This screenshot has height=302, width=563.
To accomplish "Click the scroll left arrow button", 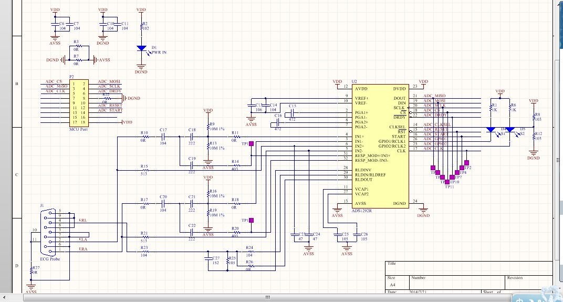I will click(5, 298).
